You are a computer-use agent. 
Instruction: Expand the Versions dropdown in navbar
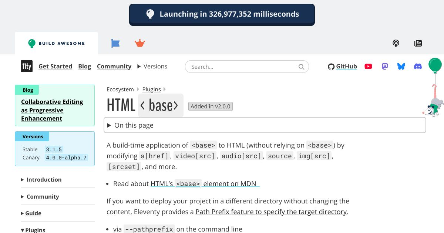tap(152, 67)
